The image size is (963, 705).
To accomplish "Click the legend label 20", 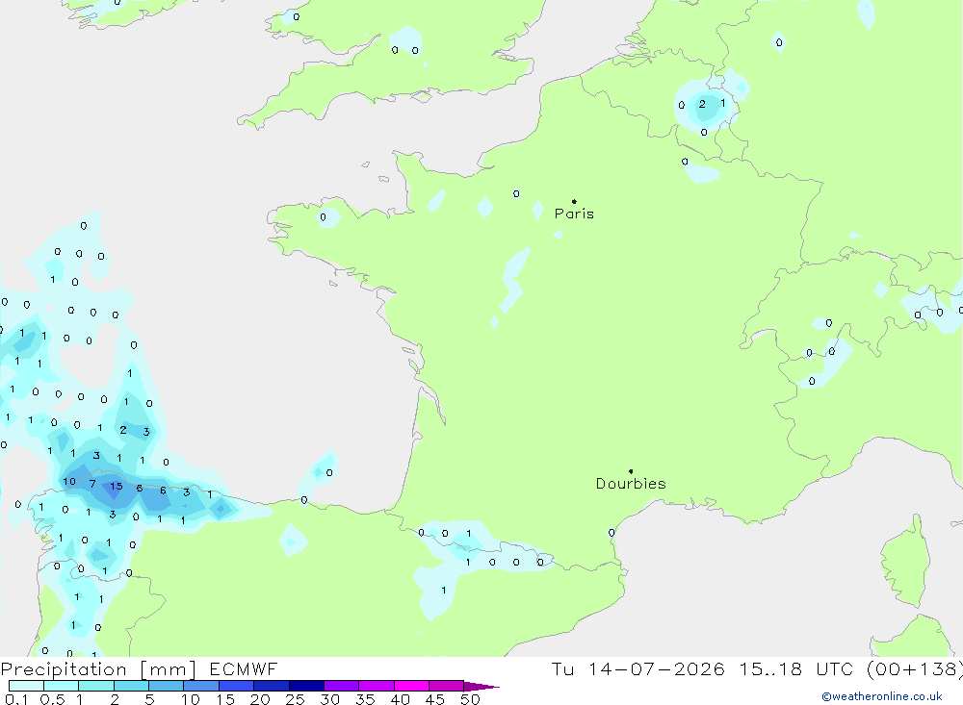I will coord(260,699).
